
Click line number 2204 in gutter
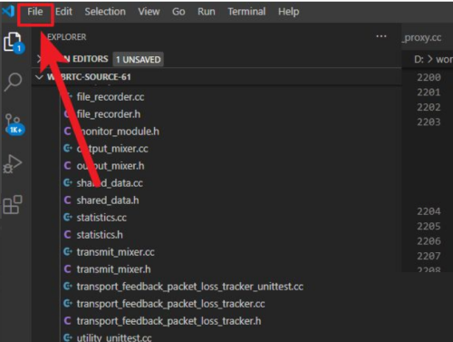(429, 211)
